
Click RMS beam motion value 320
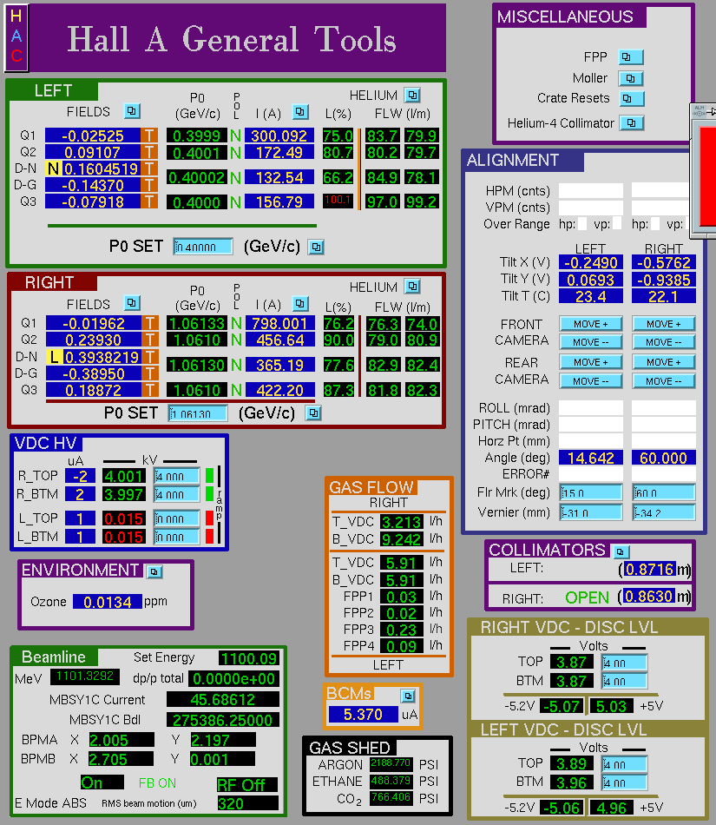click(248, 803)
